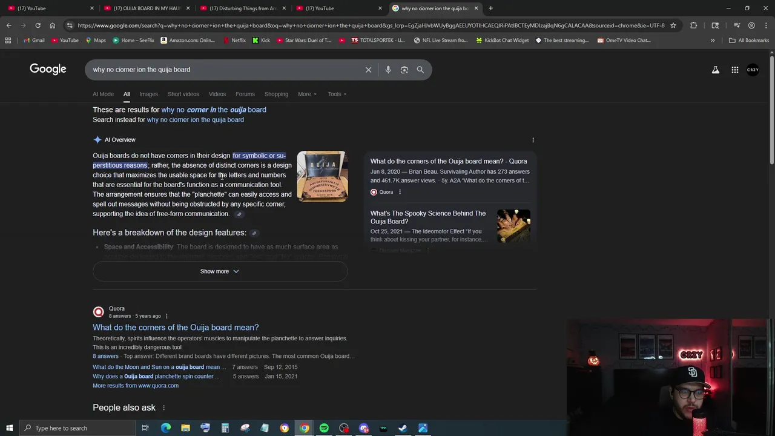Select the Shopping search tab
The height and width of the screenshot is (436, 775).
point(276,94)
